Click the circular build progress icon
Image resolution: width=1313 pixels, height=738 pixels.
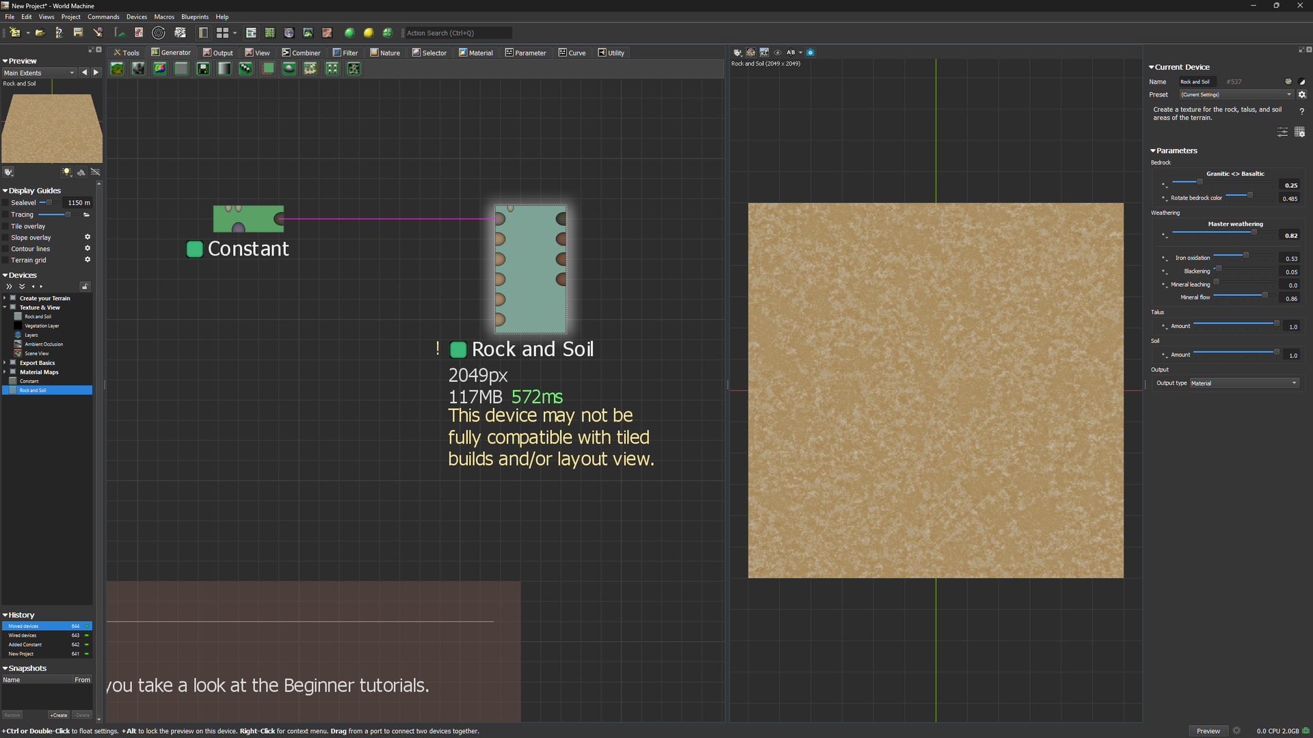(159, 33)
